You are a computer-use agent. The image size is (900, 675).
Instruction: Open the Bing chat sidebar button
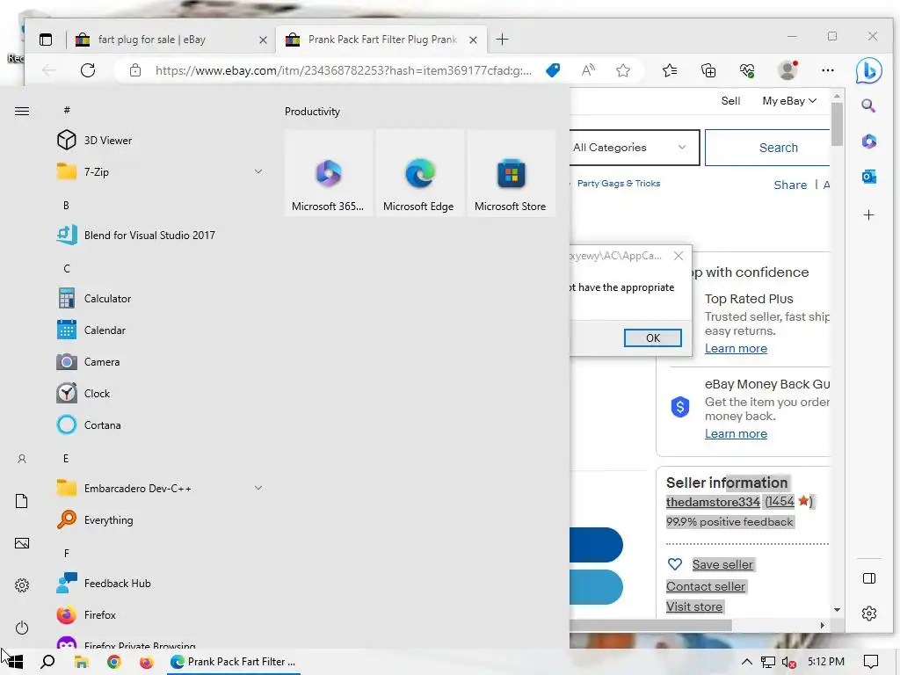click(x=868, y=70)
